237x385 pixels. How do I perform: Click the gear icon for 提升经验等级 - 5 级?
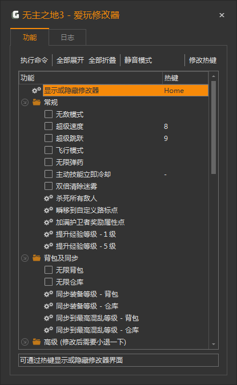pos(49,246)
